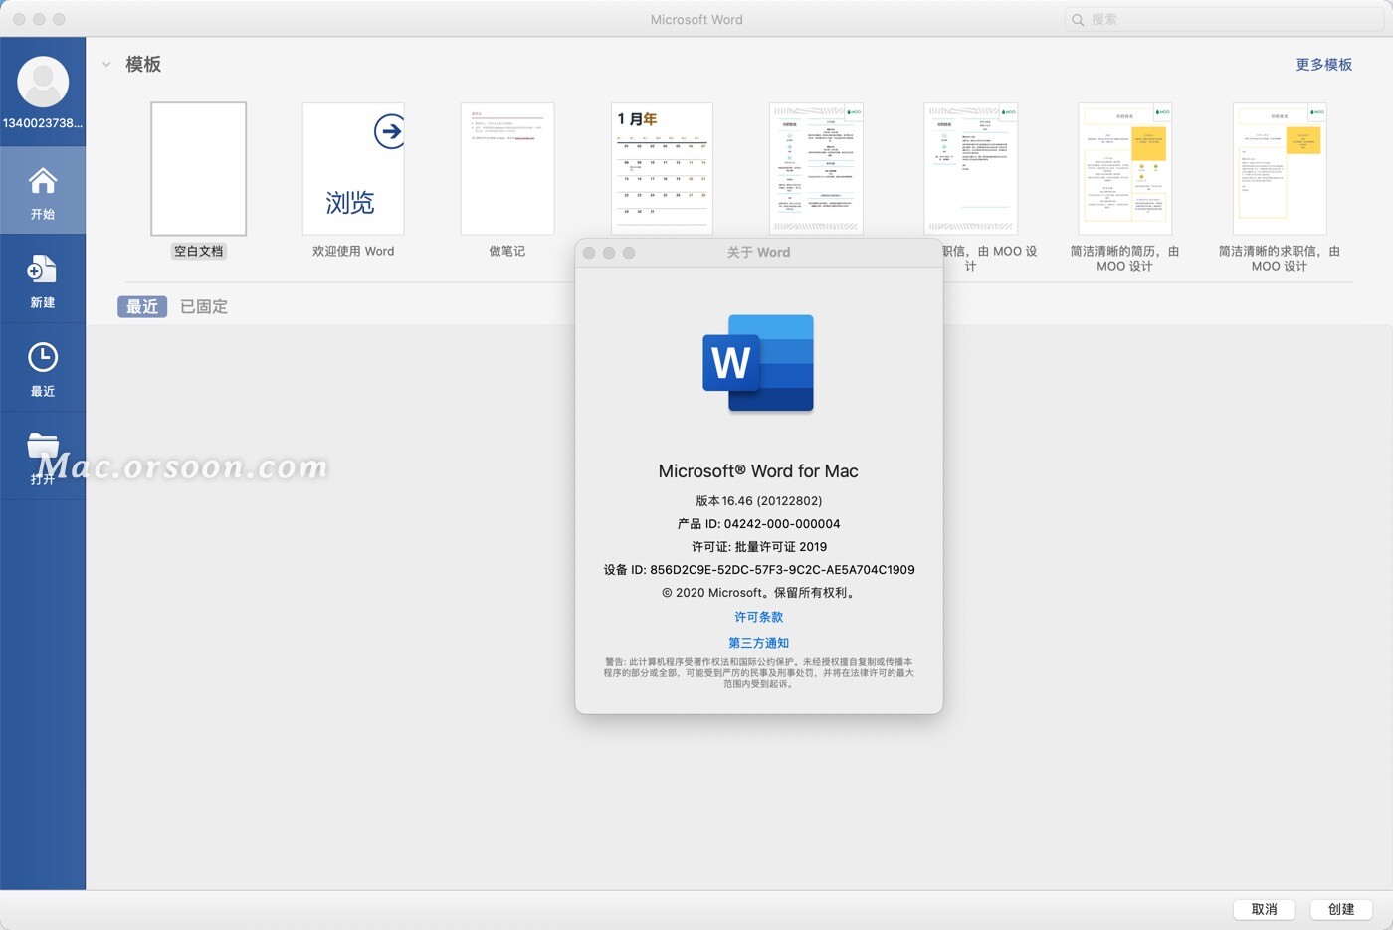Click the Word logo in the About dialog
Image resolution: width=1393 pixels, height=930 pixels.
pos(758,363)
